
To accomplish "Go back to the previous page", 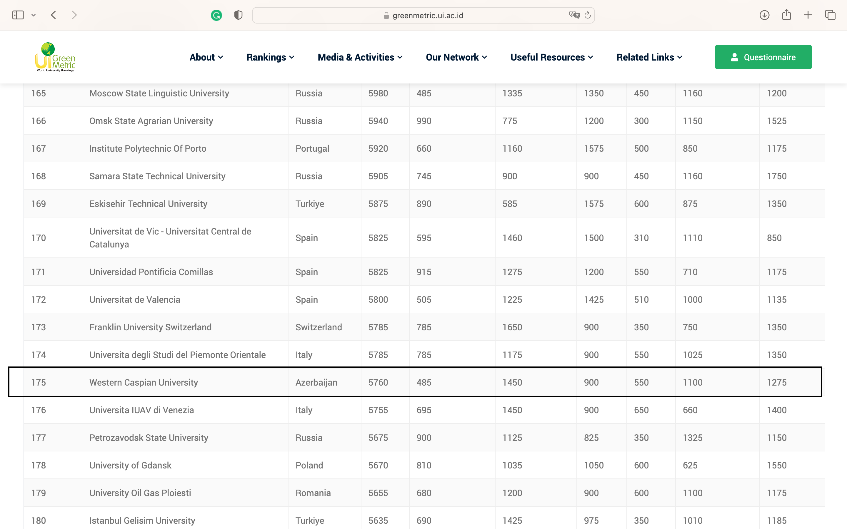I will click(54, 15).
